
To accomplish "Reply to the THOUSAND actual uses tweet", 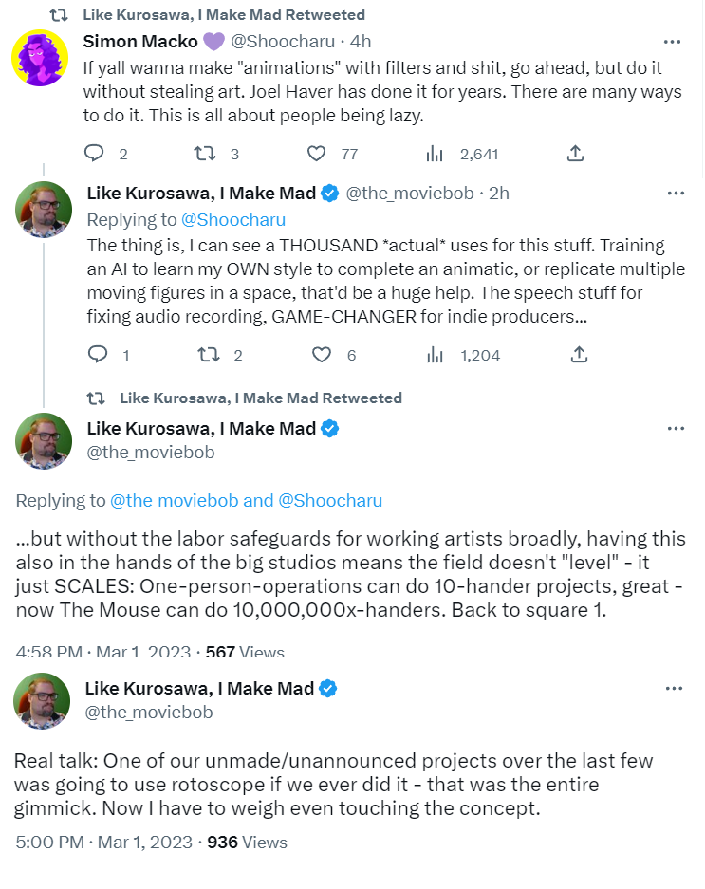I will [98, 354].
